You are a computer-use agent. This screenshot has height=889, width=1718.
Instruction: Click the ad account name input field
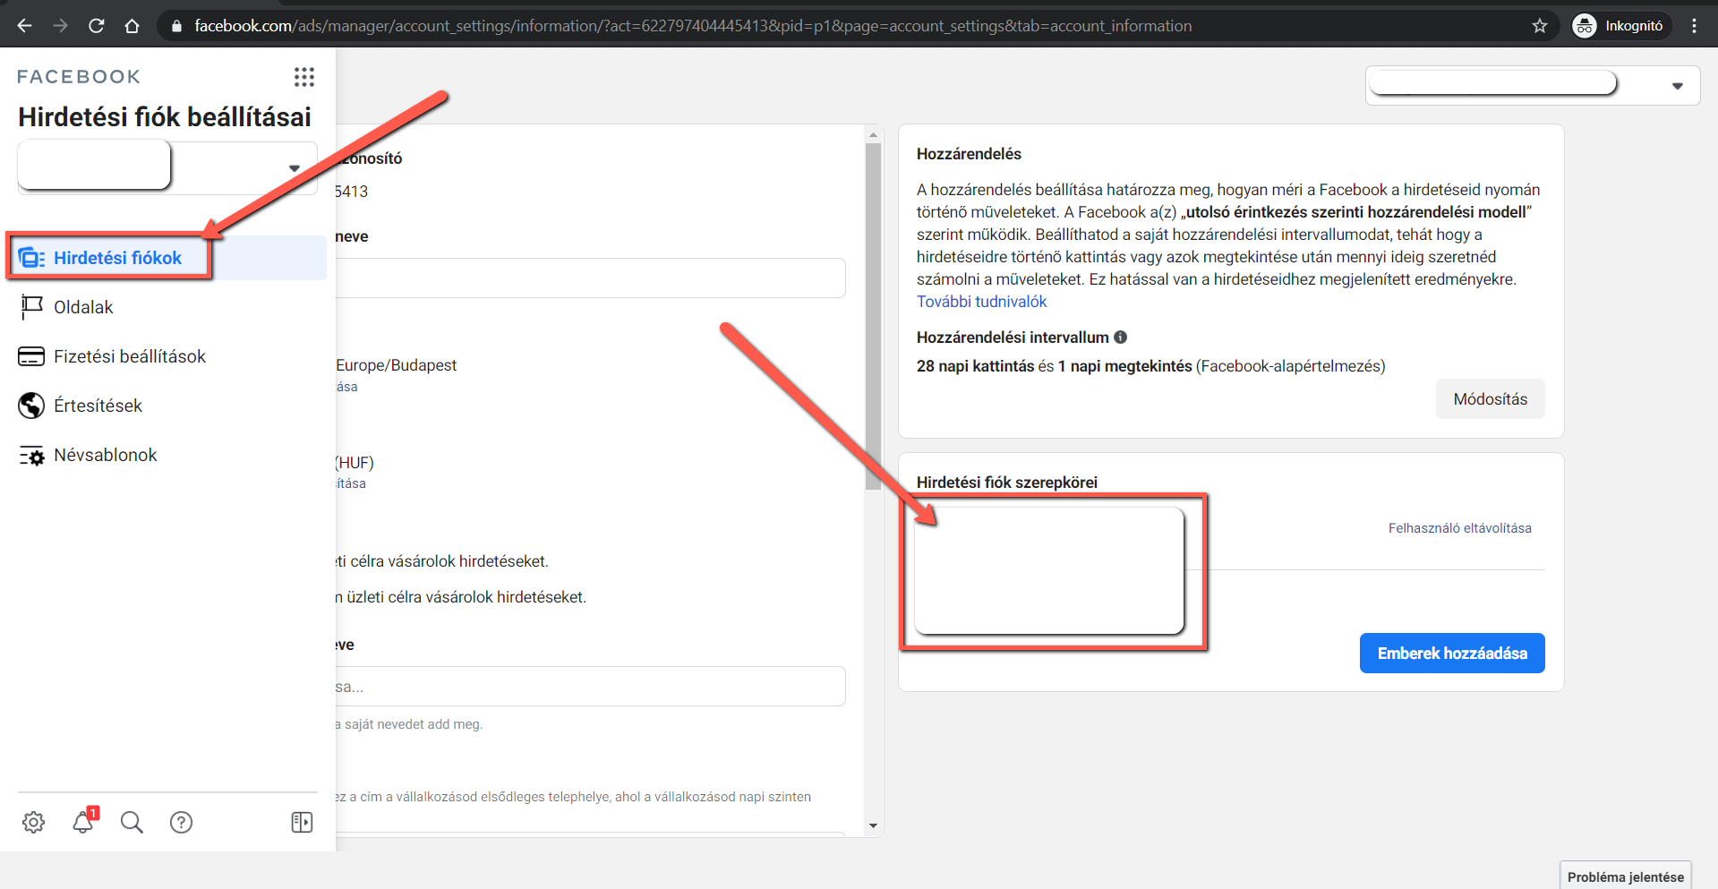[x=590, y=278]
